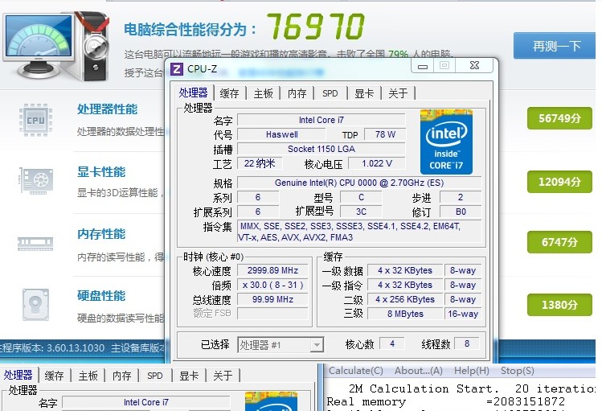Click the 56749分 processor score button
Viewport: 602px width, 411px height.
pos(559,118)
